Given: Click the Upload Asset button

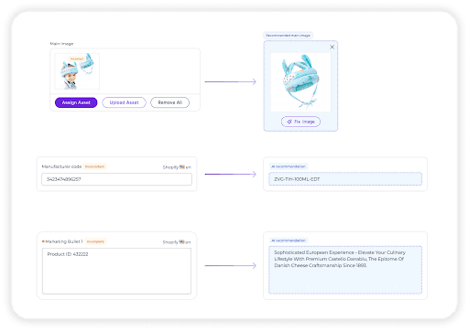Looking at the screenshot, I should point(124,102).
